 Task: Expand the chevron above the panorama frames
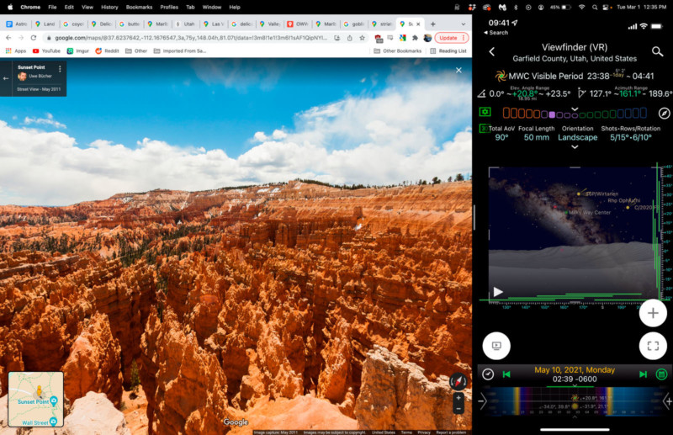tap(575, 108)
